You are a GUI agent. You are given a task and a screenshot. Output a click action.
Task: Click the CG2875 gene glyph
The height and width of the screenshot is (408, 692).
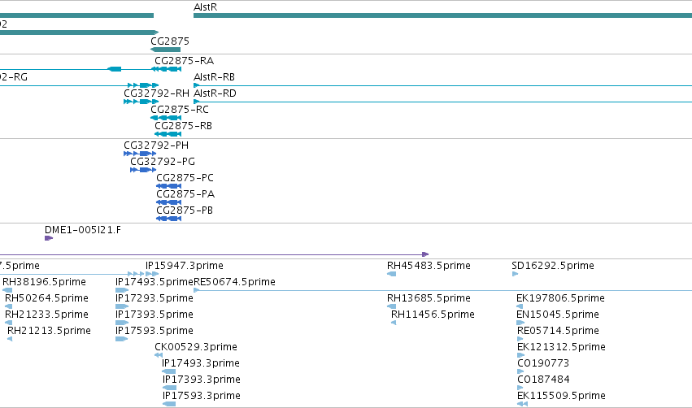pos(166,50)
